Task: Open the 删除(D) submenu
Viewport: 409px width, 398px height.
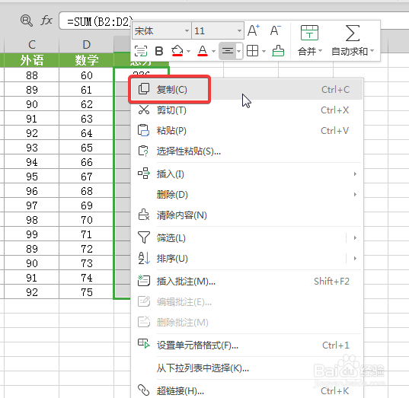Action: coord(247,195)
